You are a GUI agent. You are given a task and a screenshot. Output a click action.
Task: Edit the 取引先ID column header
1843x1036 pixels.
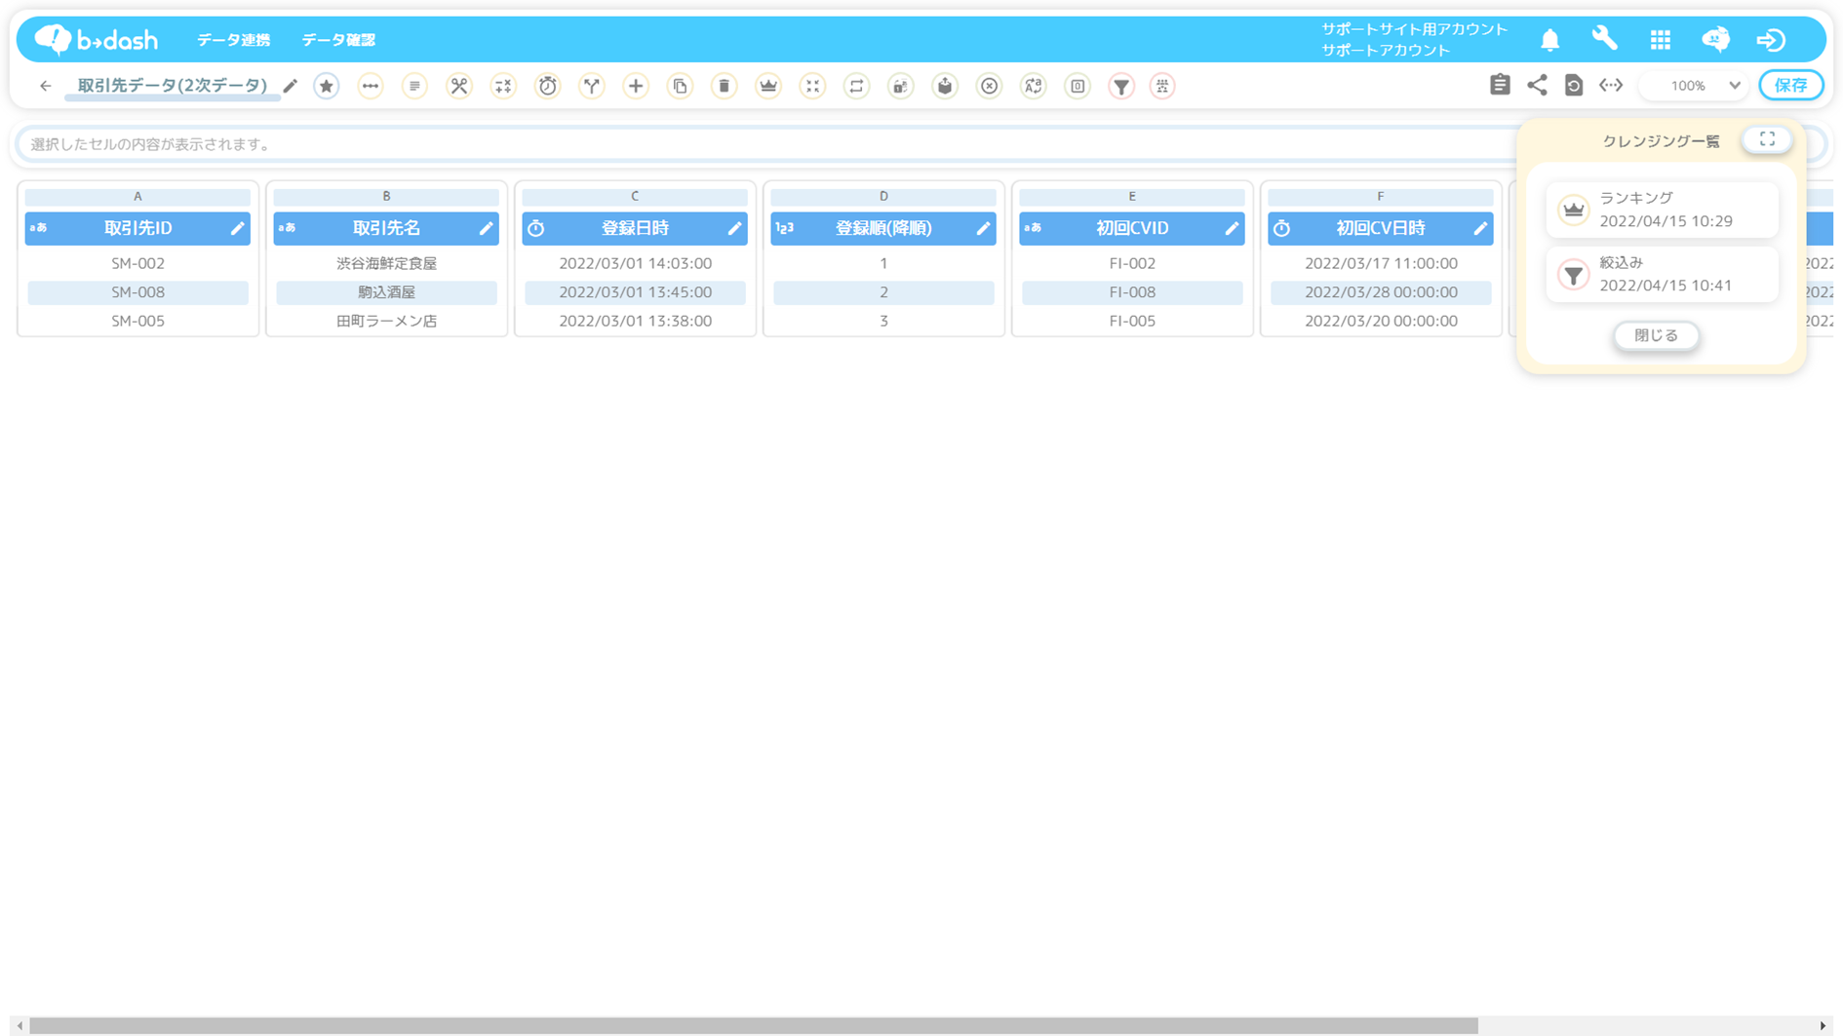[x=237, y=228]
